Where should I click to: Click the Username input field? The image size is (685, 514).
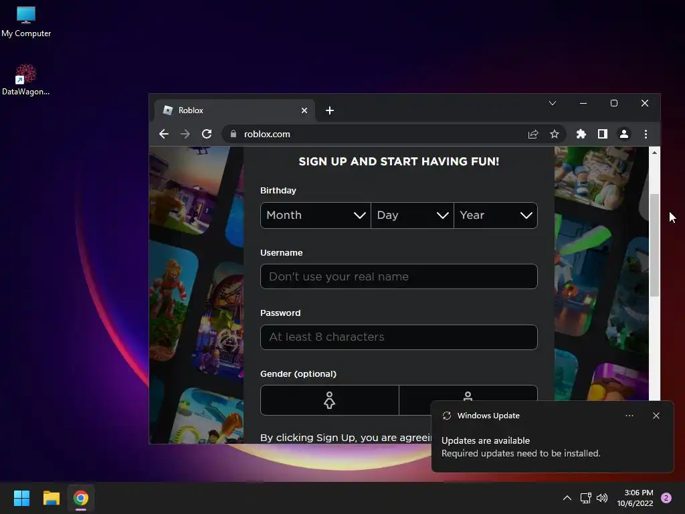399,276
